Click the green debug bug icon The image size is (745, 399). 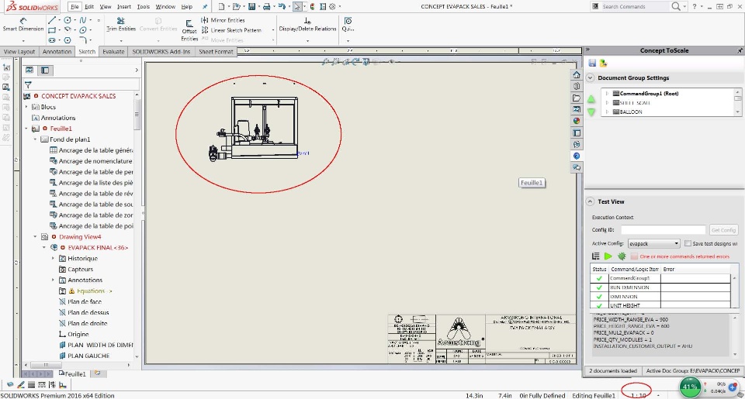click(622, 256)
